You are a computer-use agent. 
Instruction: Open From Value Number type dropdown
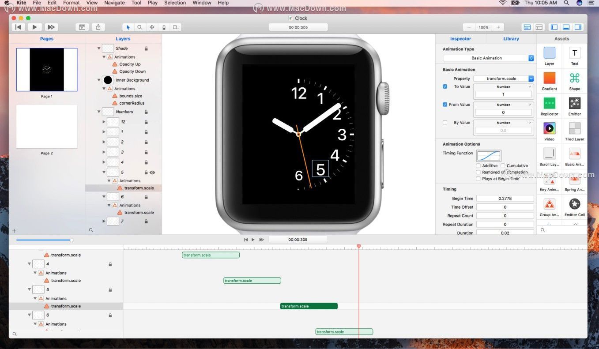coord(504,105)
